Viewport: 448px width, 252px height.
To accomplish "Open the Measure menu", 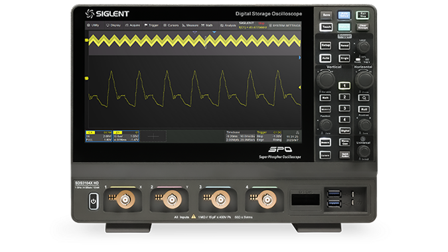I will (190, 25).
